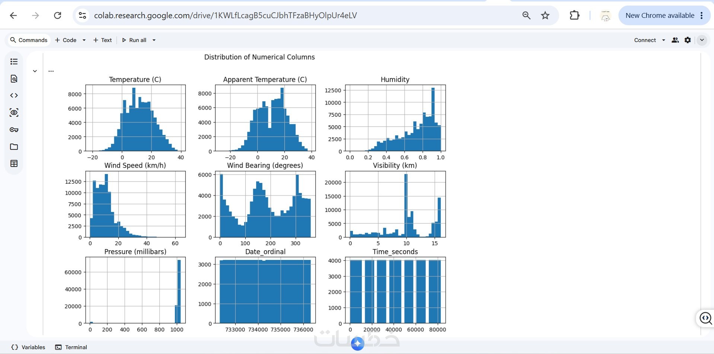
Task: Open Chrome extensions puzzle icon
Action: [574, 15]
